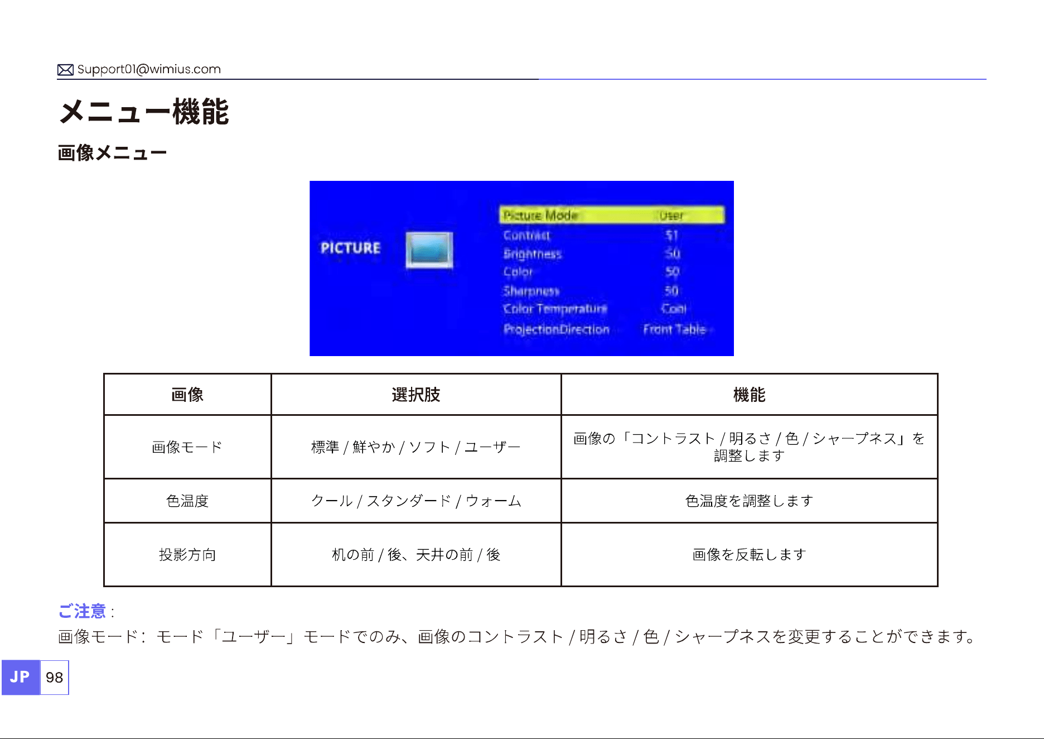Click the 機能 table header cell
This screenshot has height=739, width=1044.
point(750,395)
